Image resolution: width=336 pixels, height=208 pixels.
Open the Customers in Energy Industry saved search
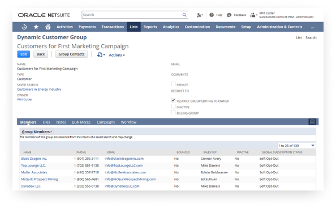point(39,90)
